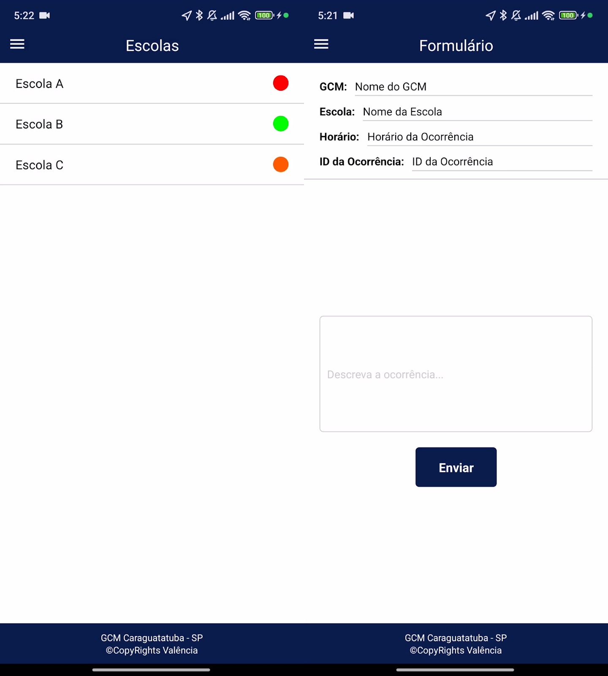Tap red status dot for Escola A

pos(281,83)
